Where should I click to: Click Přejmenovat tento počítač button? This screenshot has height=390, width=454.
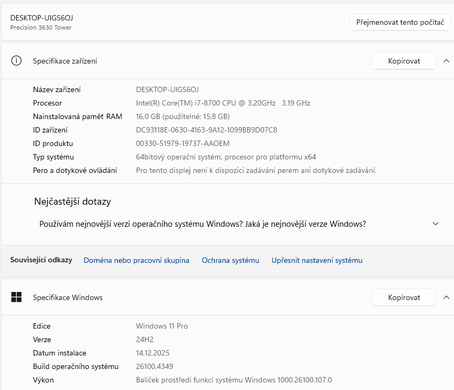(x=400, y=23)
